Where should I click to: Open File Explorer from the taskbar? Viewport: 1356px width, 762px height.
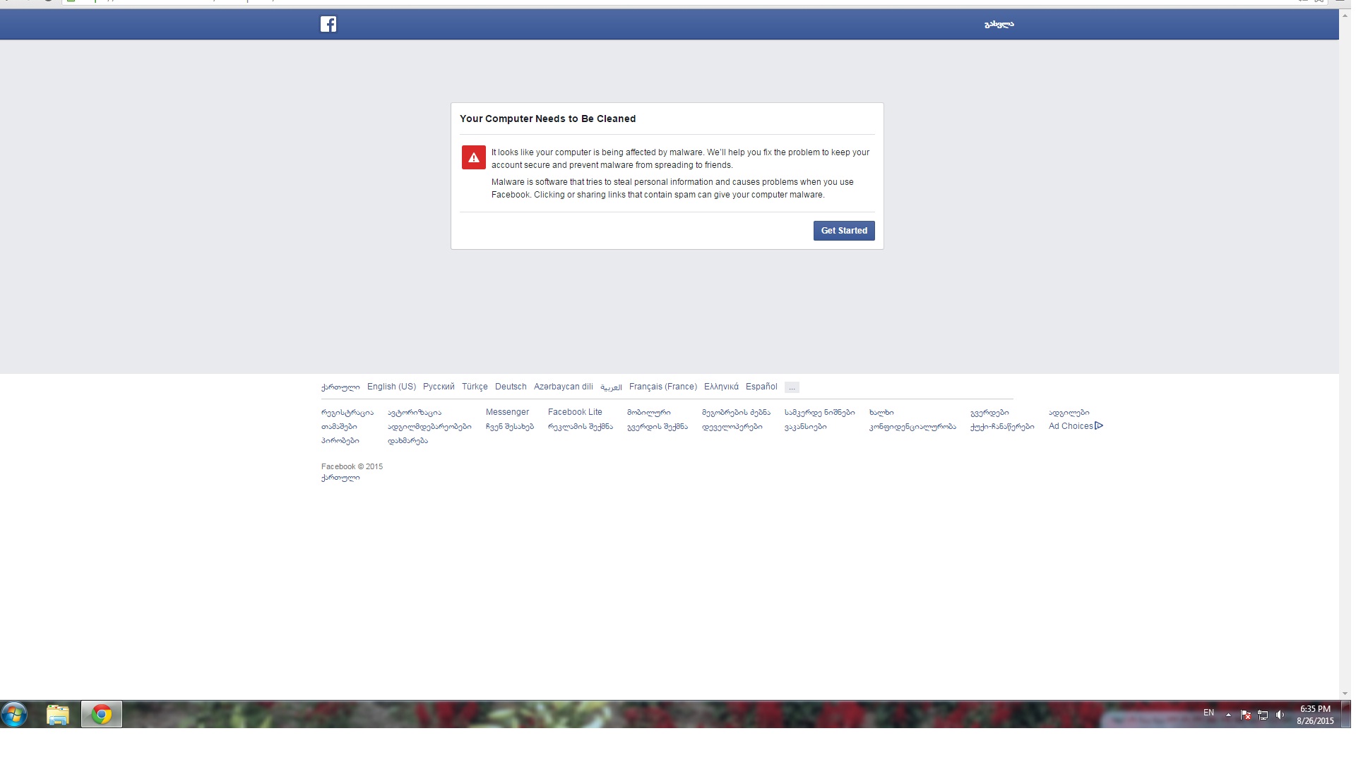(x=58, y=715)
